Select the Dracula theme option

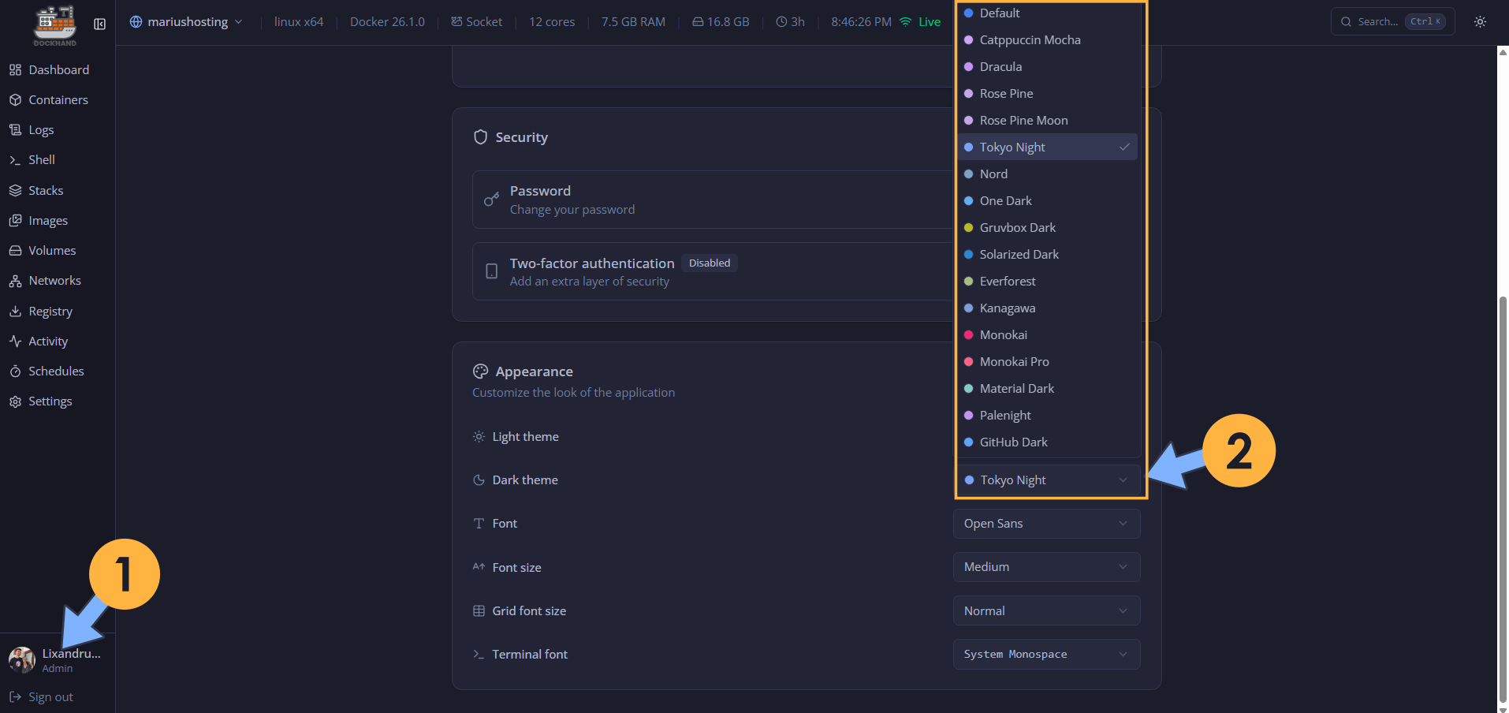click(x=1000, y=67)
